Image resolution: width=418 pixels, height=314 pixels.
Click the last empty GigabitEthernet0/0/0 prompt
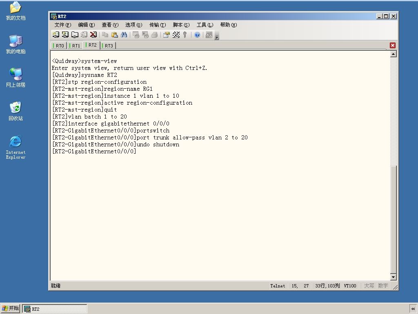(94, 151)
